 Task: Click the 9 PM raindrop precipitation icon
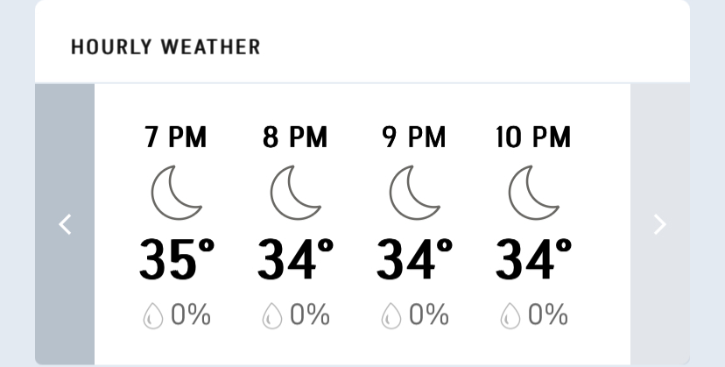(x=391, y=315)
